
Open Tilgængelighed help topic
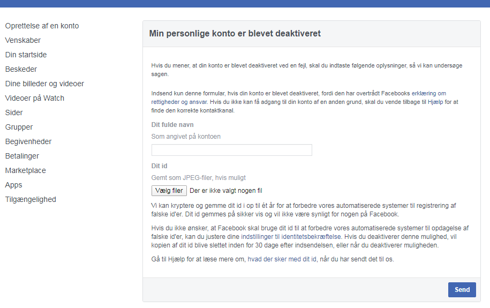tap(31, 199)
